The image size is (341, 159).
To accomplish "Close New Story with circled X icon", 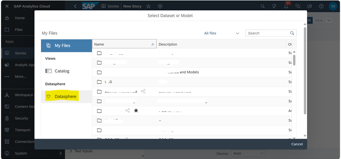I will 160,6.
